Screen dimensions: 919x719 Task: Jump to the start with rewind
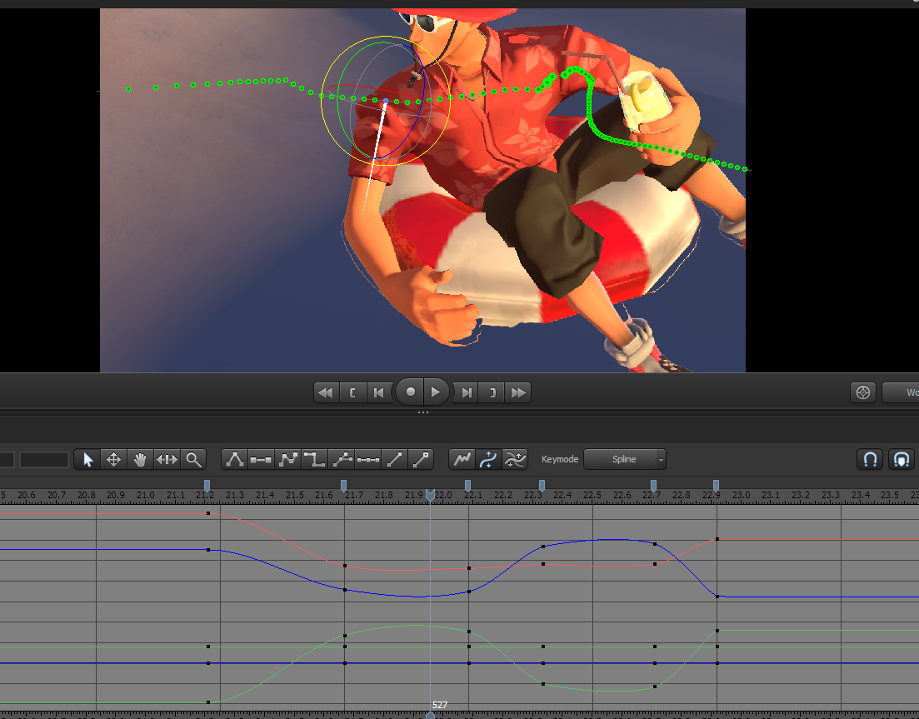click(x=326, y=392)
